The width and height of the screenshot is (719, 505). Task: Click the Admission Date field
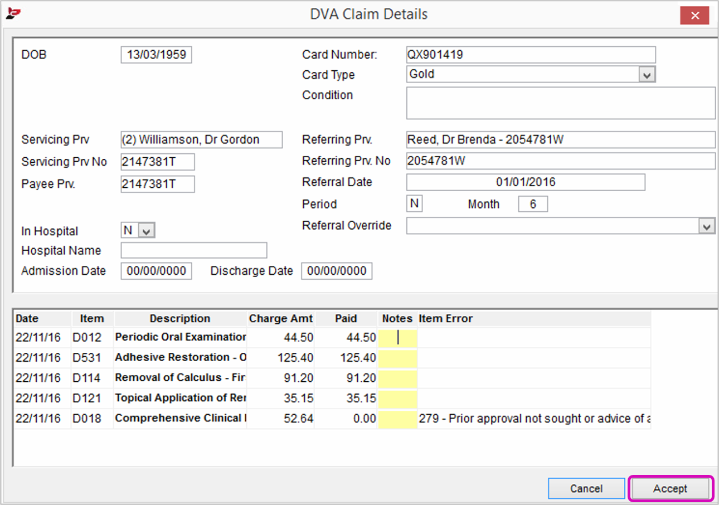[157, 271]
